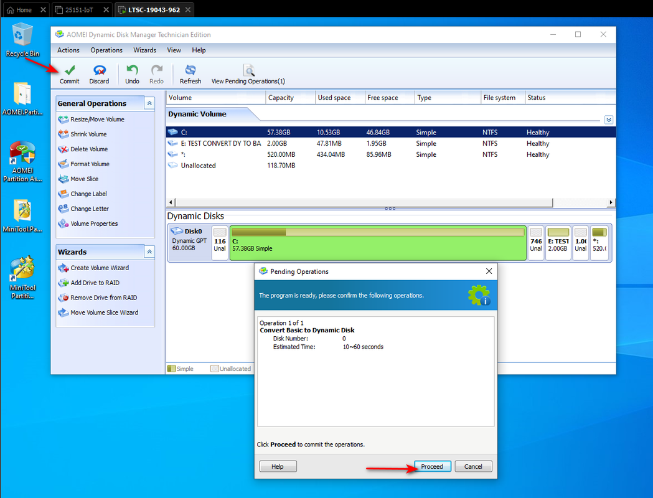Click the Unallocated legend color swatch
Viewport: 653px width, 498px height.
coord(215,369)
